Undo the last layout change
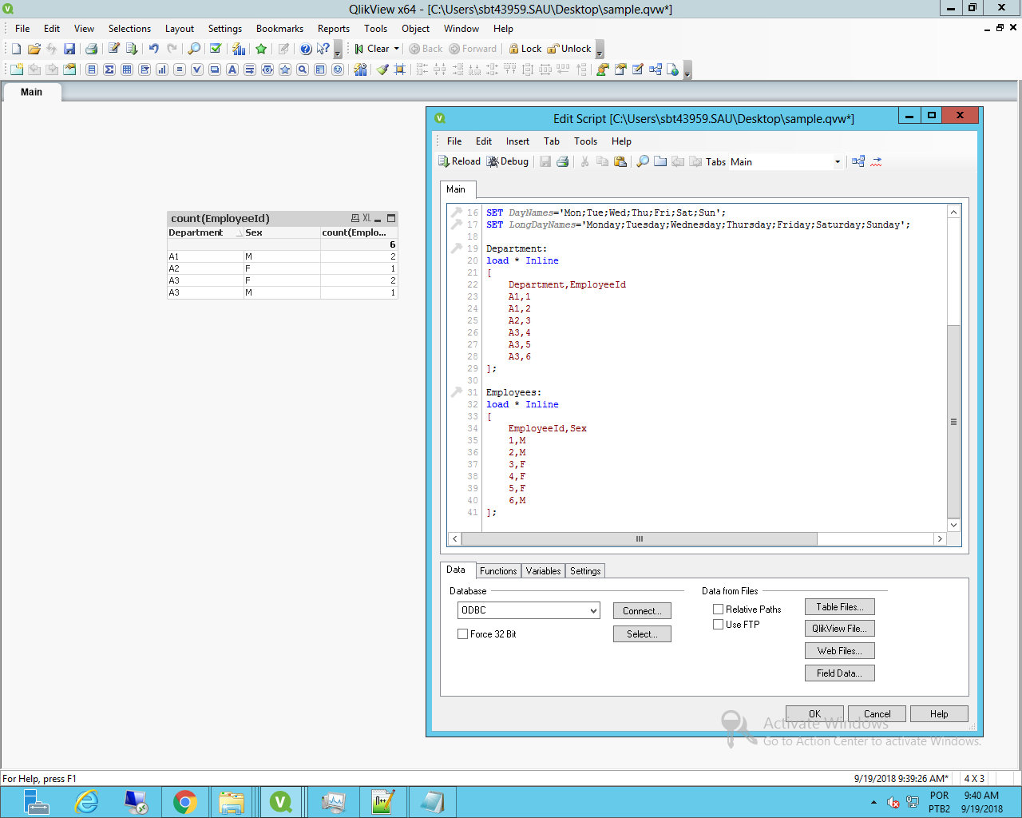This screenshot has width=1022, height=818. point(154,49)
